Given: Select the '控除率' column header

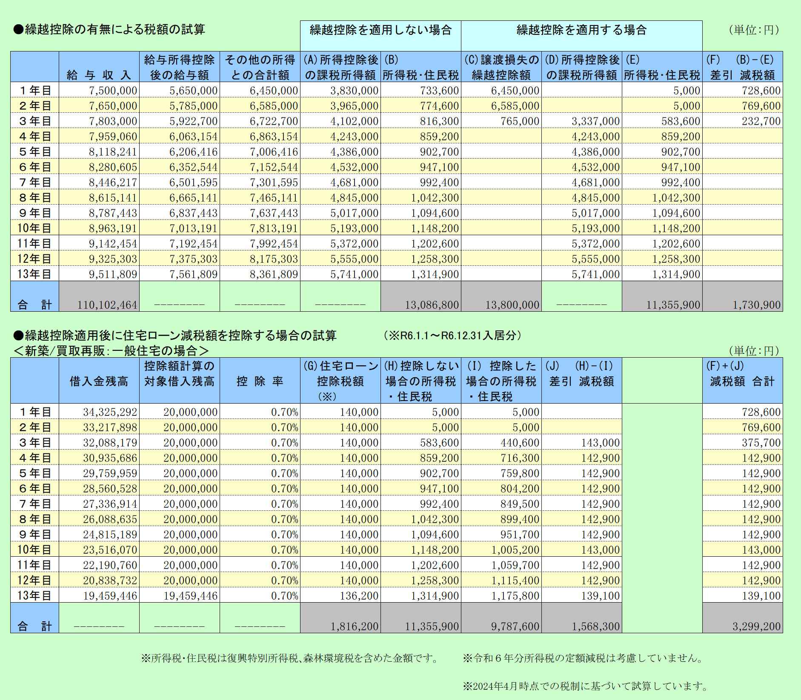Looking at the screenshot, I should [260, 381].
